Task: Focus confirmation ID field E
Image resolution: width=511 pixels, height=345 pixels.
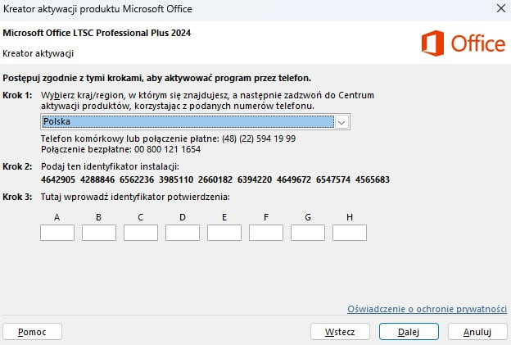Action: [x=224, y=233]
